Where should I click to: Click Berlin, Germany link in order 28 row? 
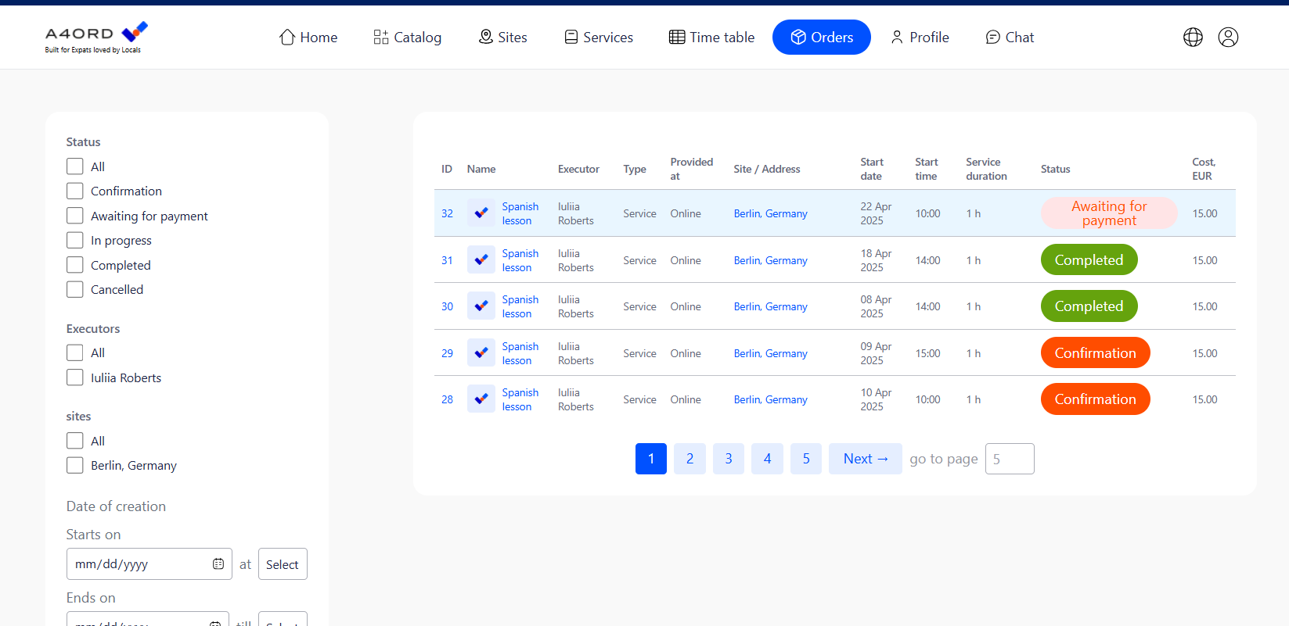coord(770,399)
